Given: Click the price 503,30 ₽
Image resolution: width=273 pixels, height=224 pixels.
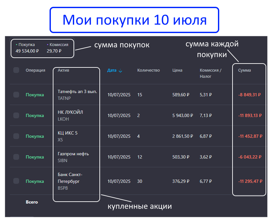Looking at the screenshot, I should point(181,157).
